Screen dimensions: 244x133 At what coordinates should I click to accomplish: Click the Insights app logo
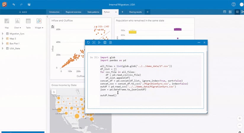[x=4, y=4]
